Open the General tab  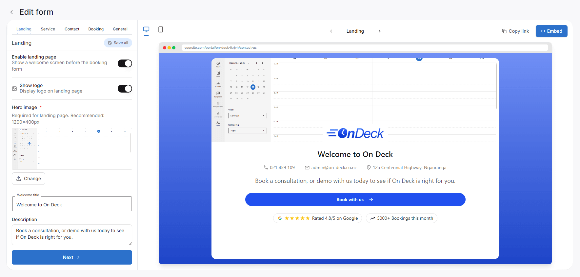[x=120, y=29]
